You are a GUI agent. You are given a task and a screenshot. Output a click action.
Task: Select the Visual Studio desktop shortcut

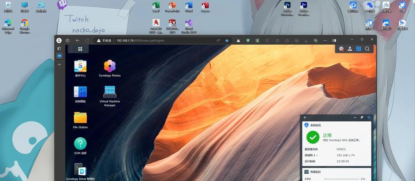pyautogui.click(x=189, y=26)
